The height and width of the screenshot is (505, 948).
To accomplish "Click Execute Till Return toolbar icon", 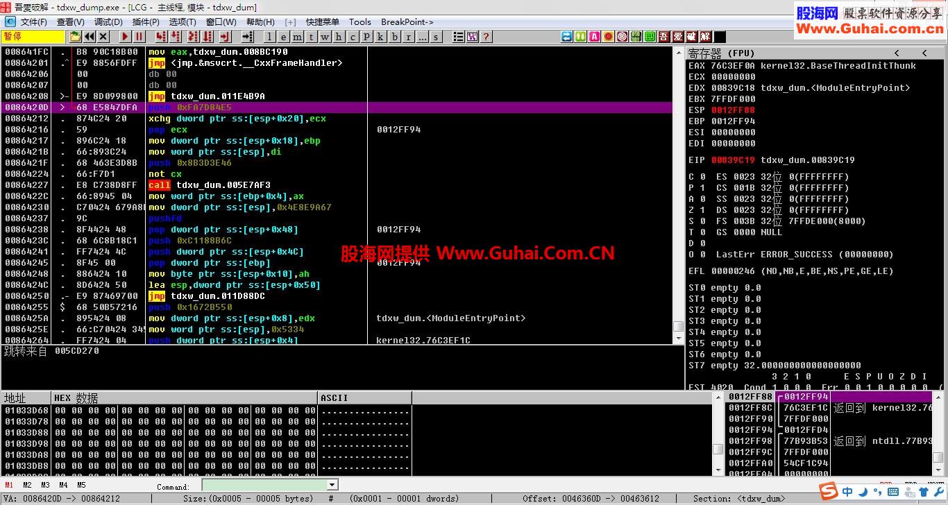I will (x=225, y=37).
